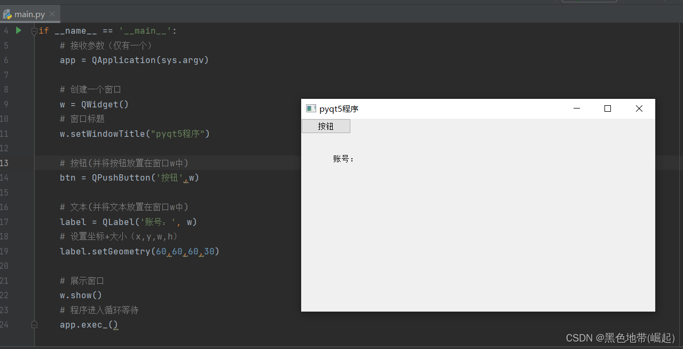Click the 按钮 push button
683x349 pixels.
coord(326,126)
